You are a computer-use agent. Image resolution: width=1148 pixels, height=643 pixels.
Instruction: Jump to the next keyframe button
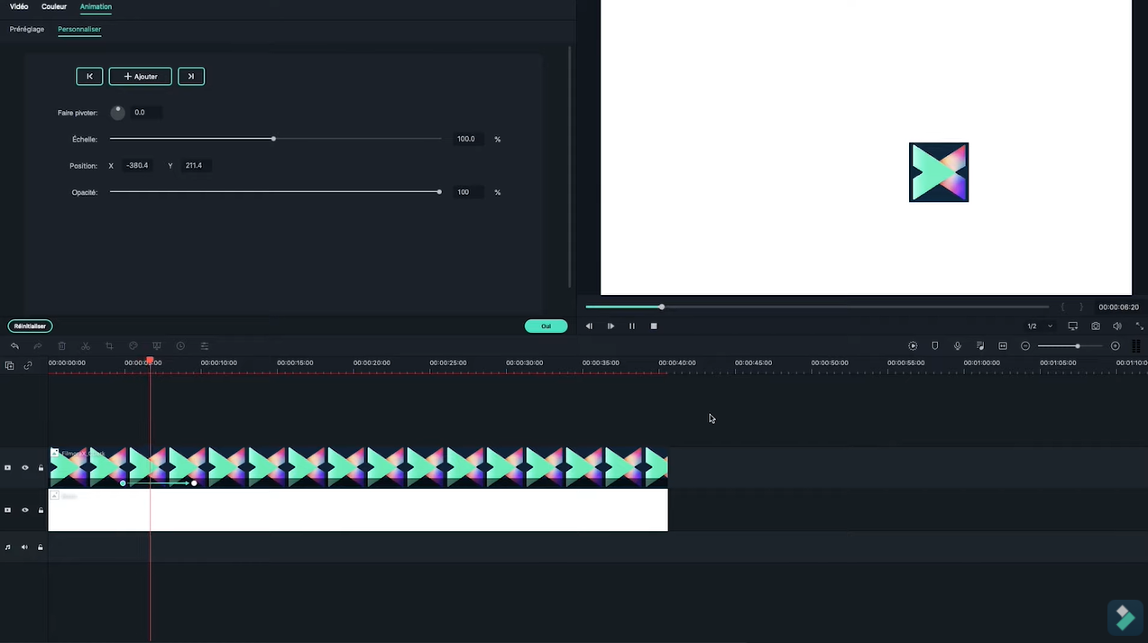pyautogui.click(x=191, y=77)
